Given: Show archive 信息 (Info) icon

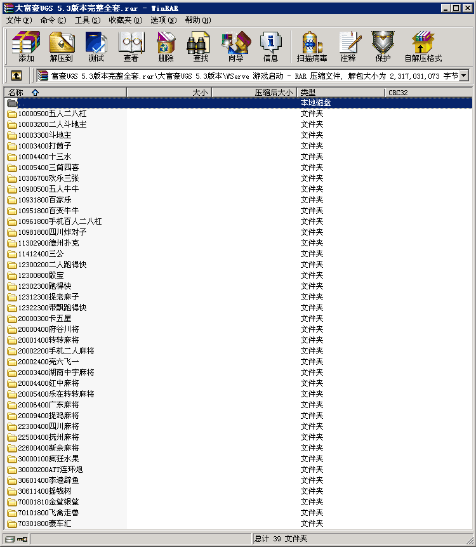Looking at the screenshot, I should tap(270, 46).
